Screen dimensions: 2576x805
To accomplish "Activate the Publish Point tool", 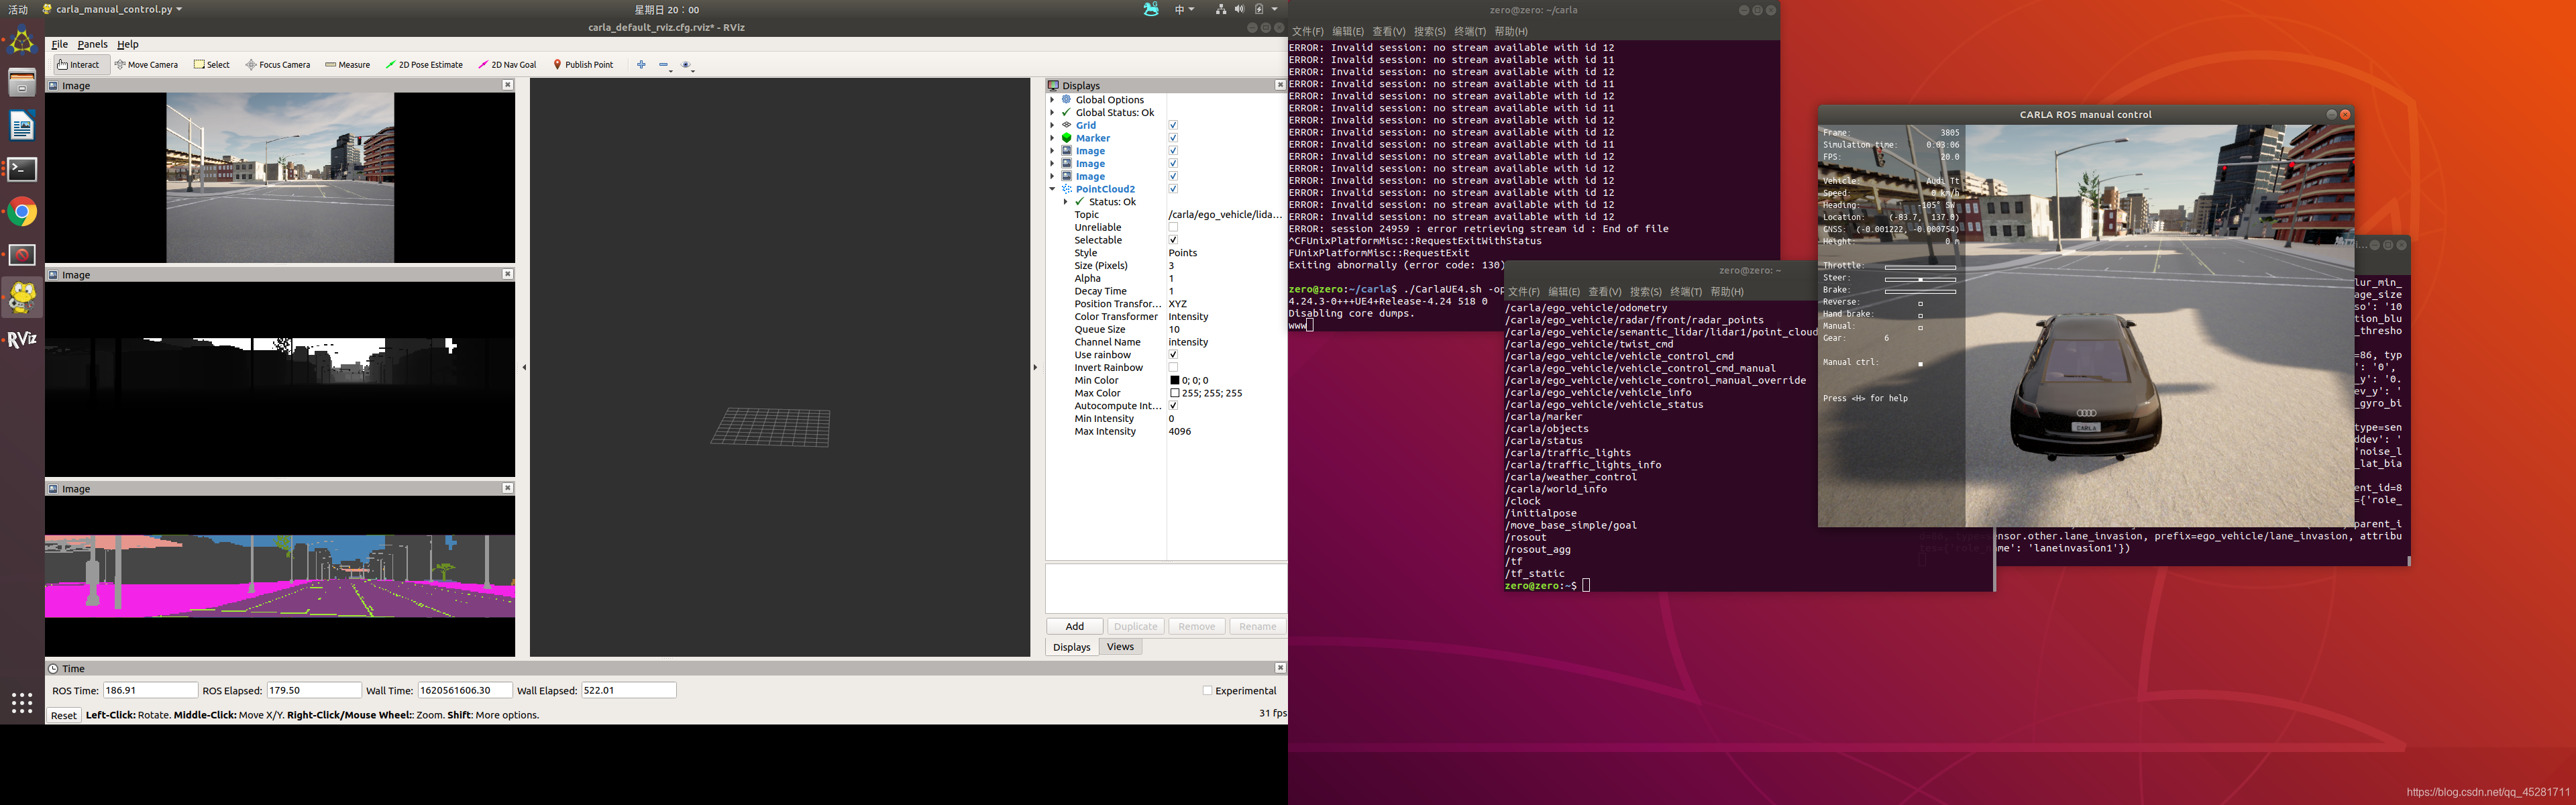I will pyautogui.click(x=583, y=65).
